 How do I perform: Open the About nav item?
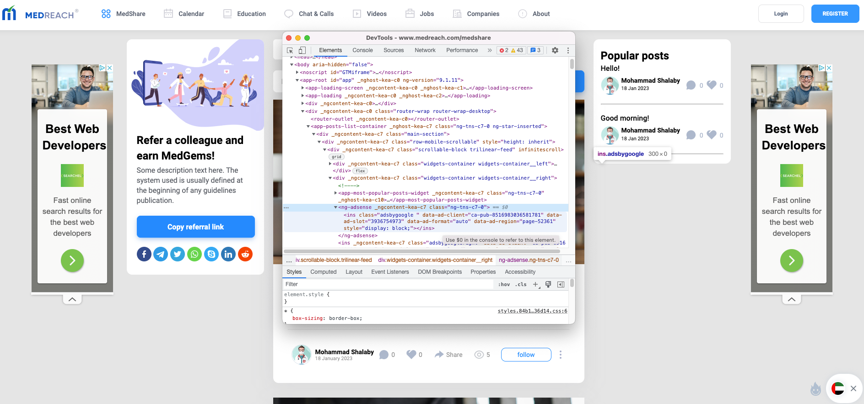(534, 14)
